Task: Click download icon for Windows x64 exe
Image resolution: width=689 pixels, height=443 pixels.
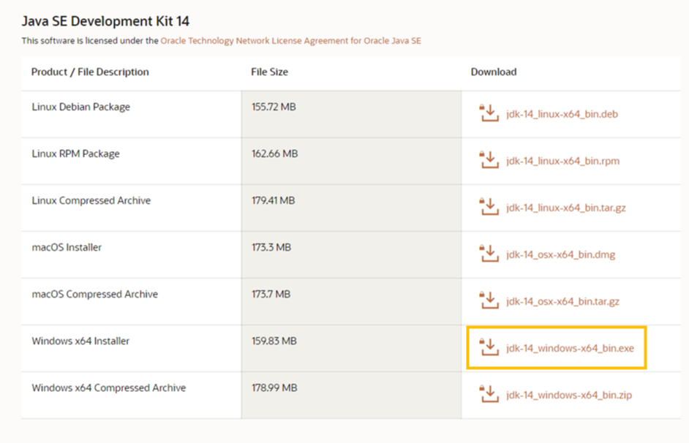Action: pos(489,347)
